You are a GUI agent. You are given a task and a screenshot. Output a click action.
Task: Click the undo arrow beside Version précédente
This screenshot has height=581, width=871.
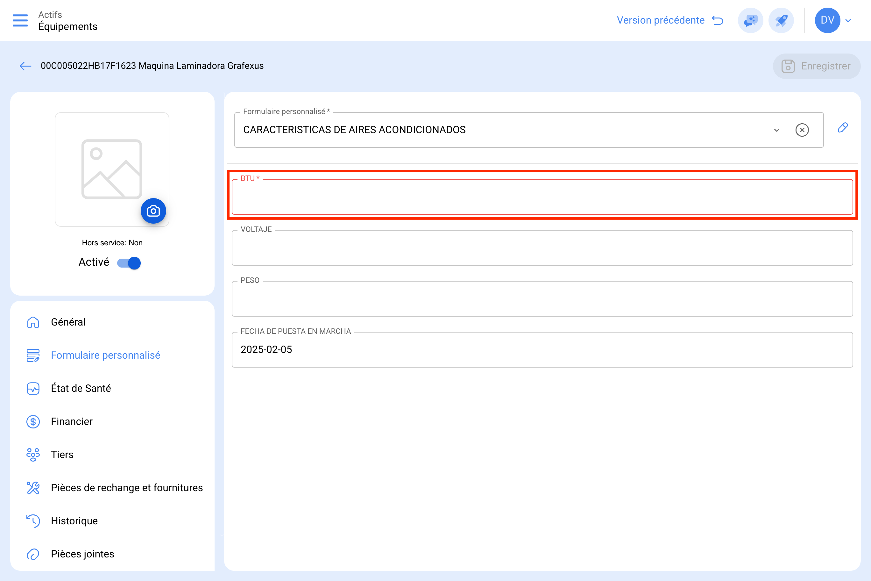(x=717, y=20)
